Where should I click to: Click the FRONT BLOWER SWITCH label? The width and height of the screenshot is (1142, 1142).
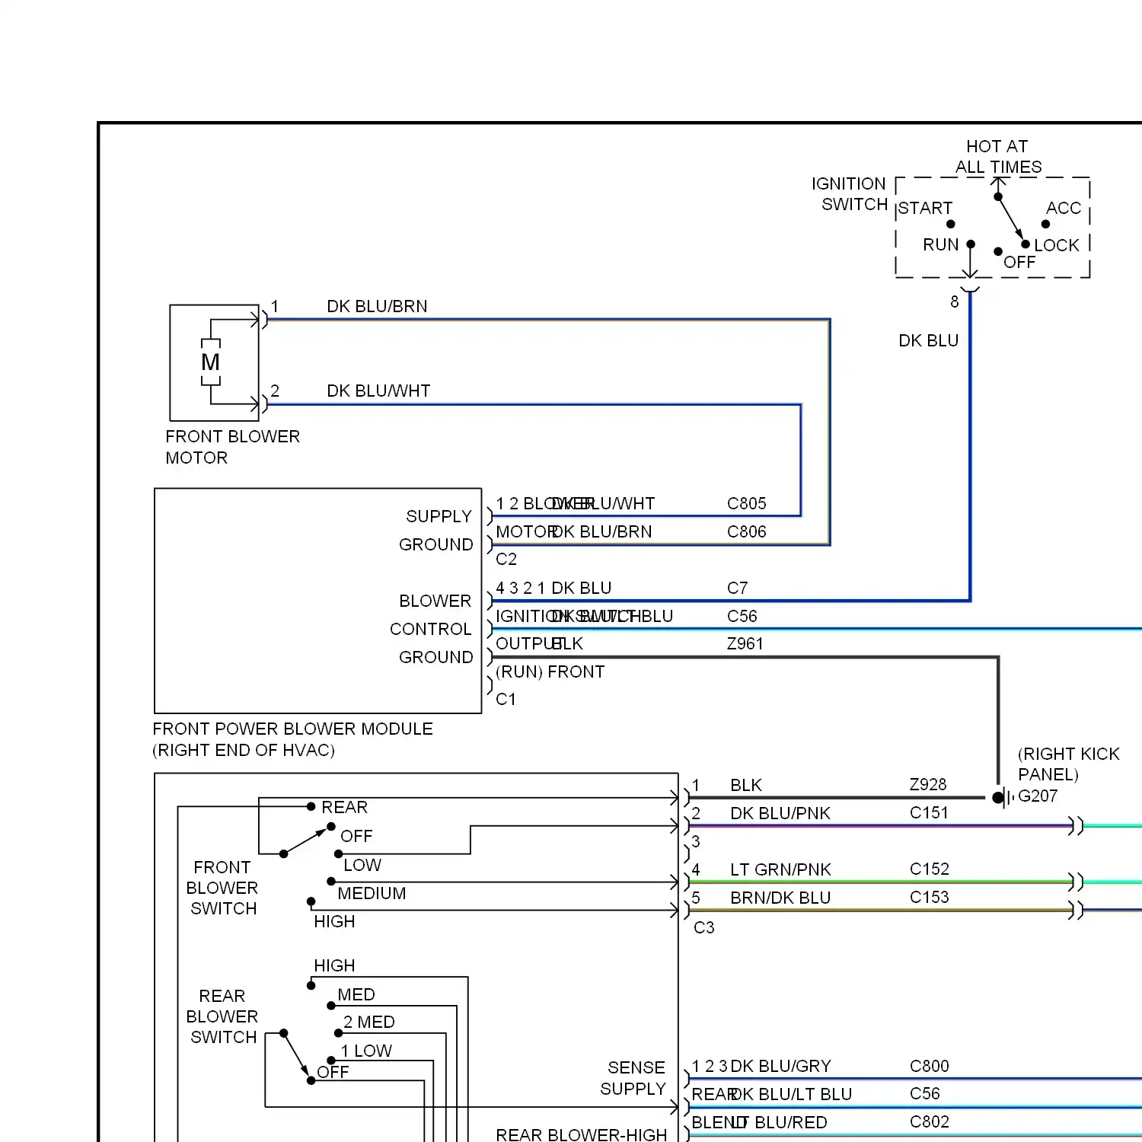point(222,888)
